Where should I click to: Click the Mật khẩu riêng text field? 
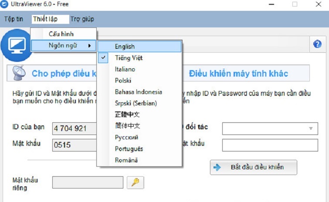pos(87,182)
